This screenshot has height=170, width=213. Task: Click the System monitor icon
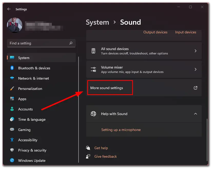click(12, 58)
